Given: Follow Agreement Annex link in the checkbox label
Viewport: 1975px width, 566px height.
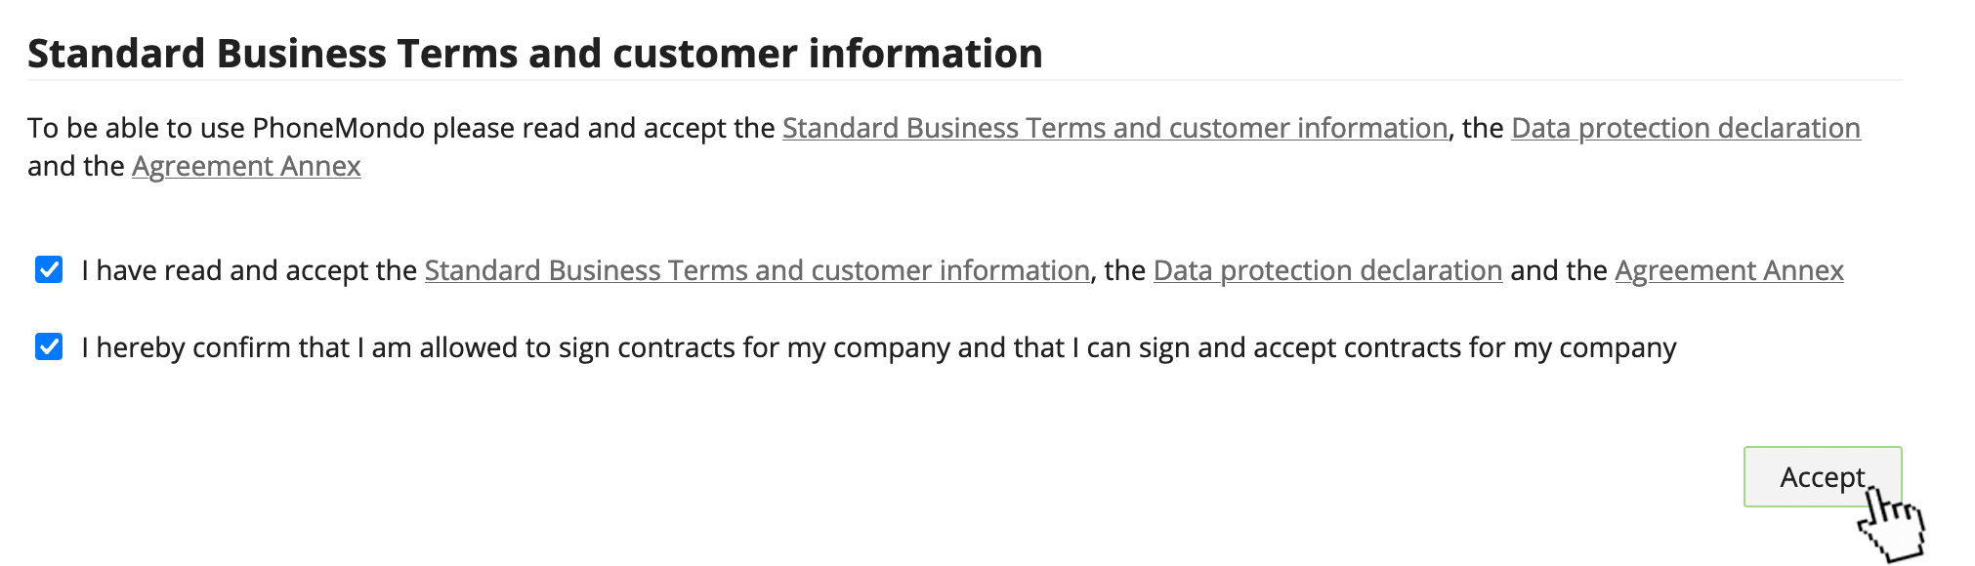Looking at the screenshot, I should click(1729, 270).
